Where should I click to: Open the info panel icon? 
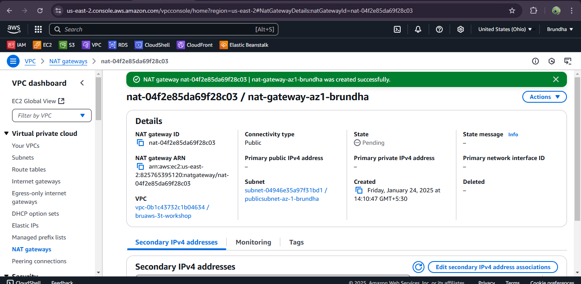pos(535,61)
